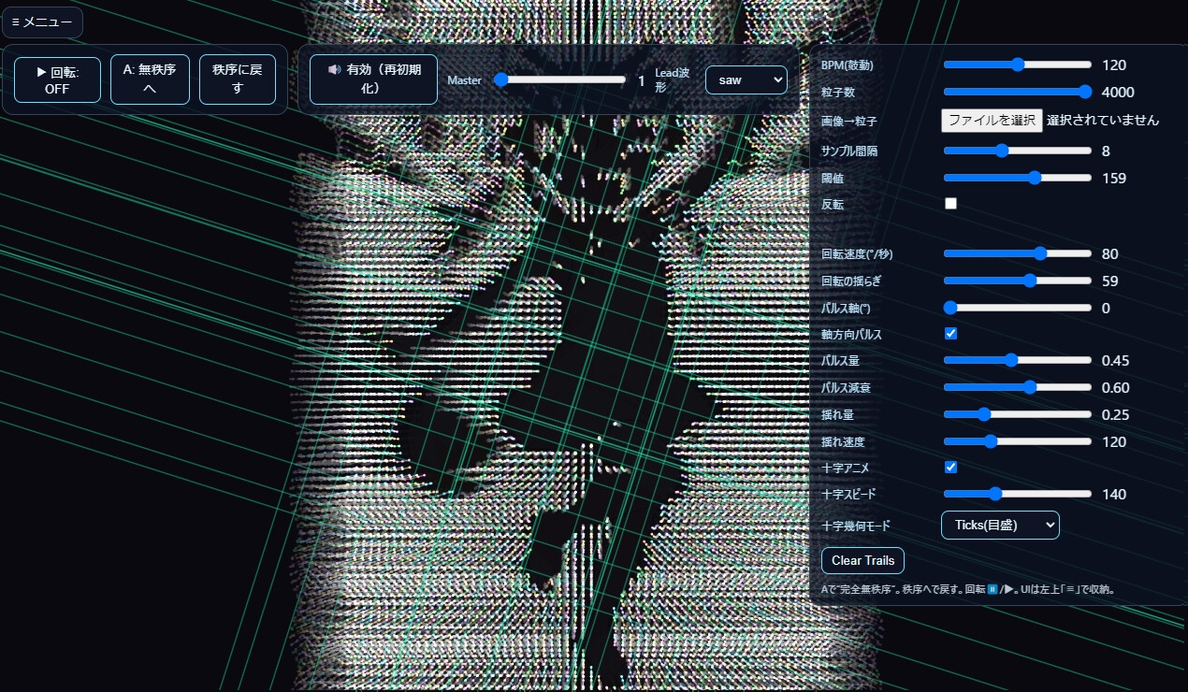Screen dimensions: 1188x692
Task: Click the 回転速度 value 80
Action: coord(1110,254)
